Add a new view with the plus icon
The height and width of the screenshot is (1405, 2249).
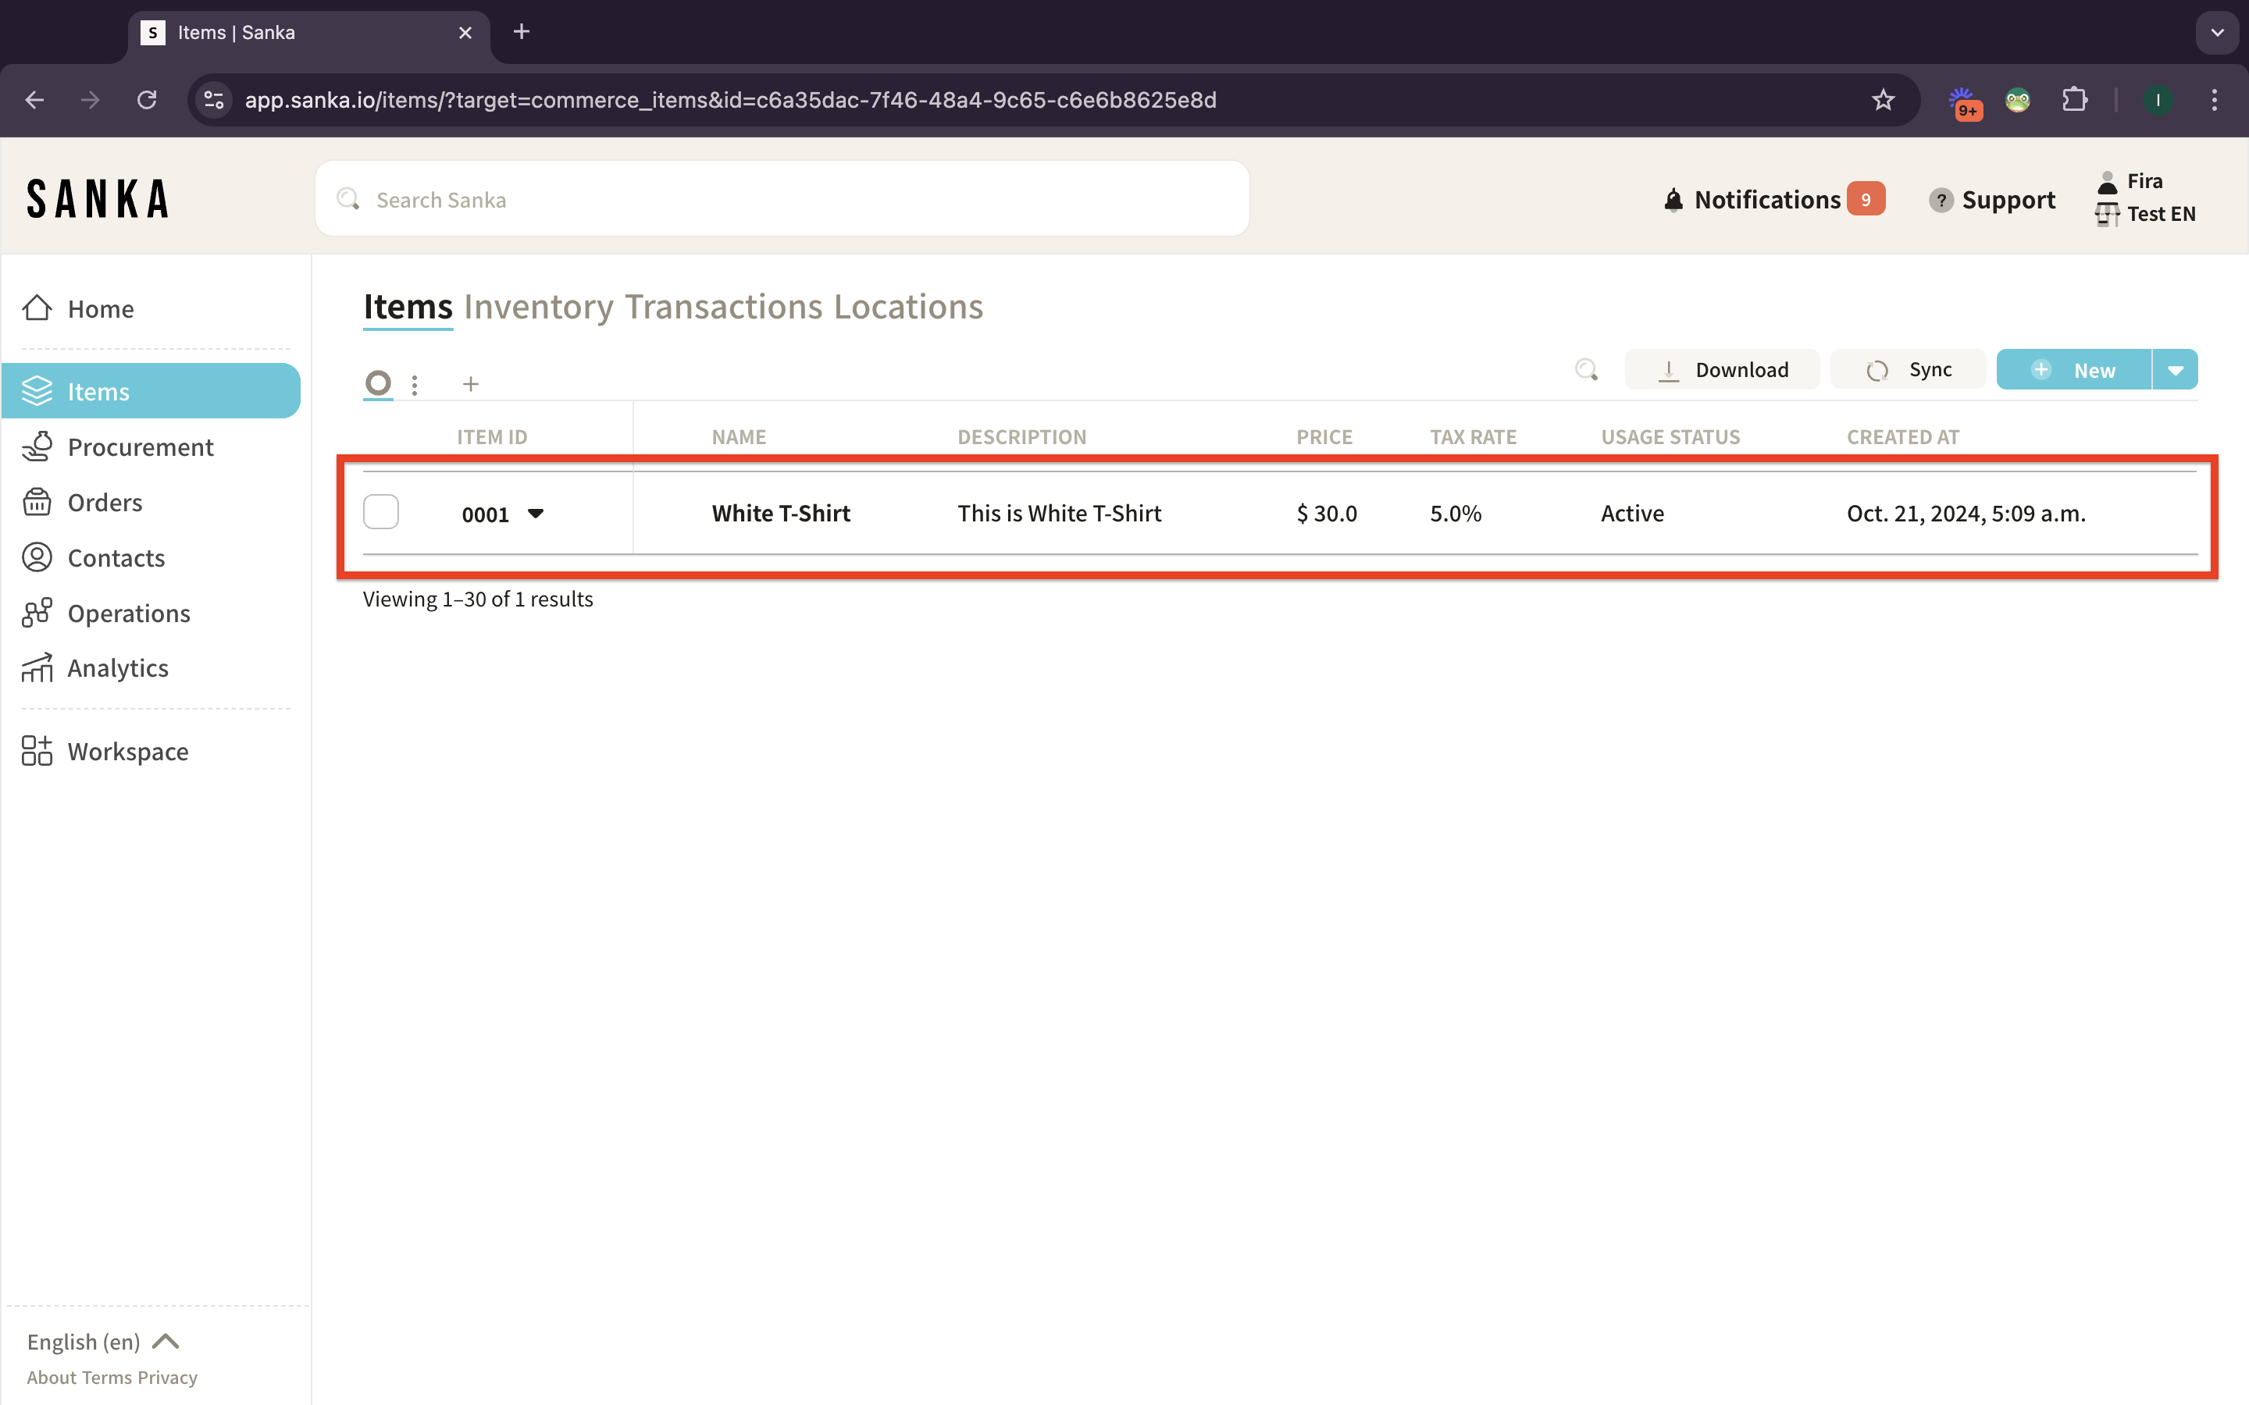click(x=470, y=384)
